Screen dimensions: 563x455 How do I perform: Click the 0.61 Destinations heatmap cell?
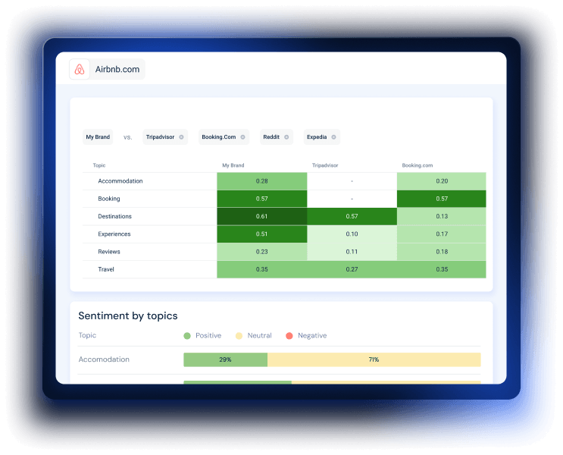click(261, 216)
